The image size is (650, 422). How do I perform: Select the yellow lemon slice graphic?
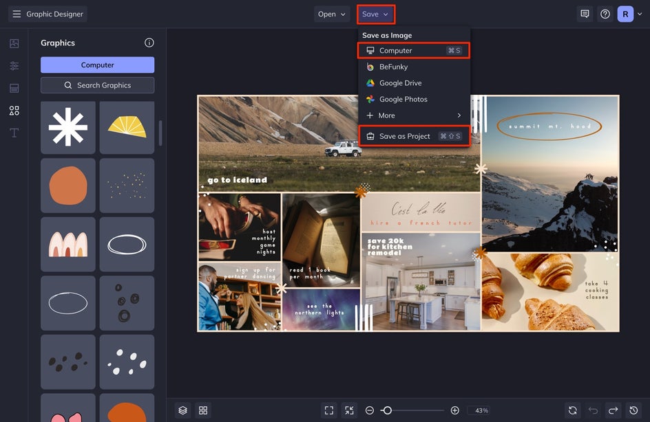click(x=127, y=127)
